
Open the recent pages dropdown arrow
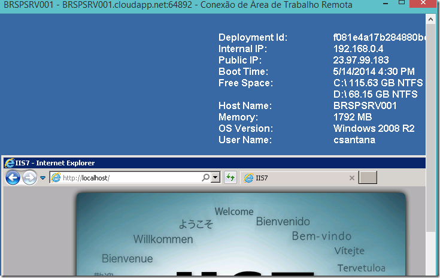pos(43,178)
